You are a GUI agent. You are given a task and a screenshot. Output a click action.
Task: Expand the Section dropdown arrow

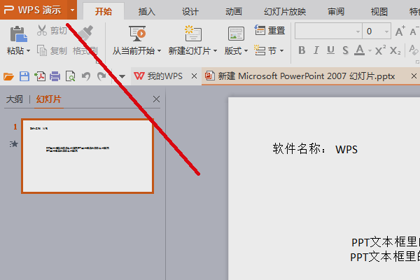[x=281, y=50]
